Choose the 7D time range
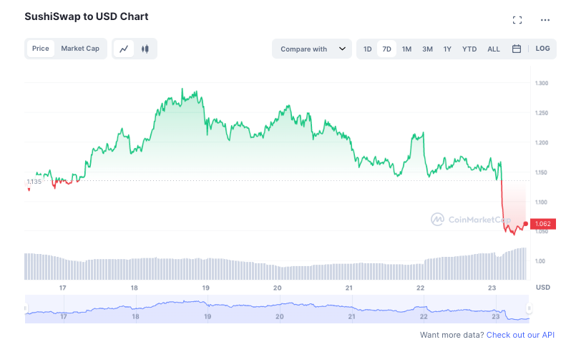Screen dimensions: 566x352 [x=386, y=49]
